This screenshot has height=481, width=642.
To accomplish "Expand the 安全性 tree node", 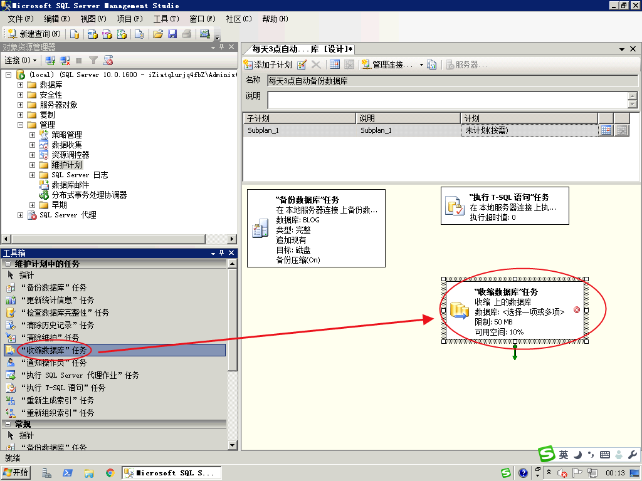I will [x=20, y=95].
